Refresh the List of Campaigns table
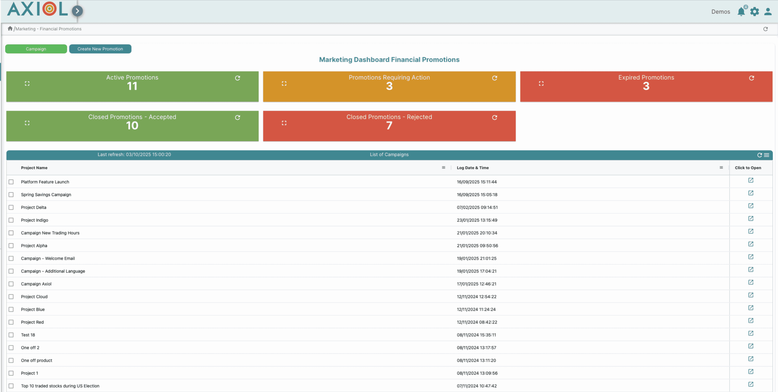 pyautogui.click(x=760, y=155)
